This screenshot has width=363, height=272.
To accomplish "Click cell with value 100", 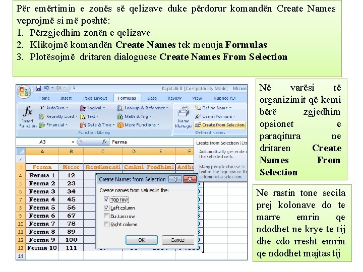I will tap(71, 240).
